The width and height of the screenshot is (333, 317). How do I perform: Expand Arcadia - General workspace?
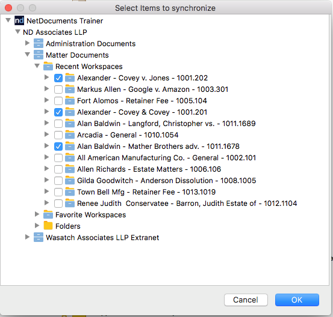[x=46, y=134]
